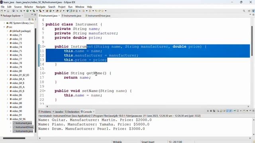Toggle console Scroll Lock
This screenshot has width=255, height=143.
coord(221,111)
